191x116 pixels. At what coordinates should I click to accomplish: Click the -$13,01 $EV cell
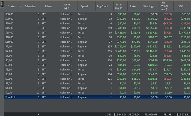click(186, 23)
